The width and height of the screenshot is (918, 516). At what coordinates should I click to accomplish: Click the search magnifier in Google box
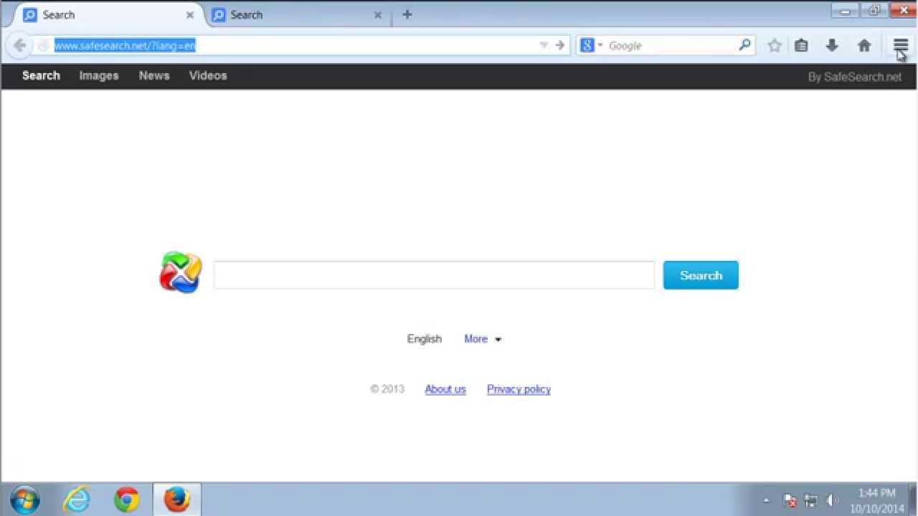coord(744,44)
